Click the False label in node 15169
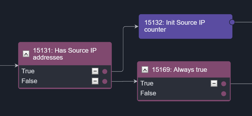The height and width of the screenshot is (116, 252). pyautogui.click(x=148, y=93)
